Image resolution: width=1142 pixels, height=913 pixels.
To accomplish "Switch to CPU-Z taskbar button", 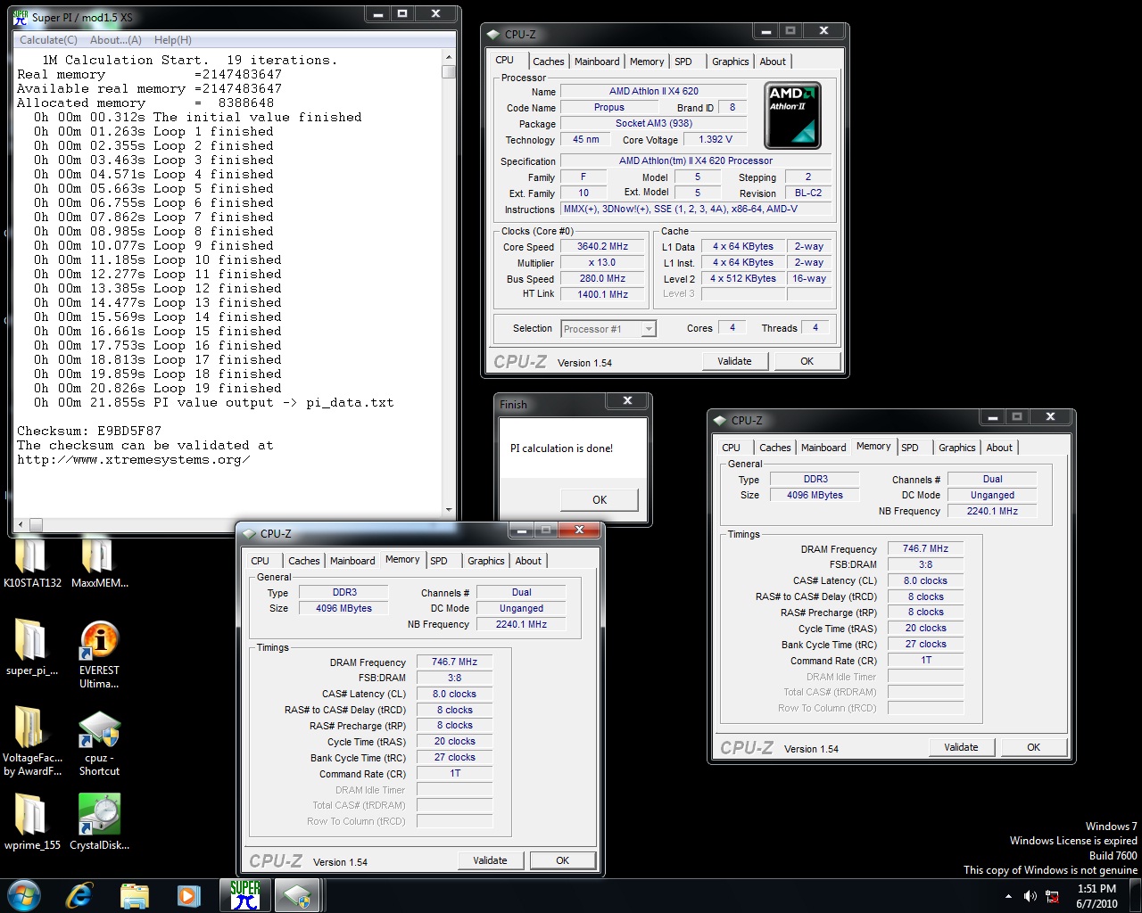I will click(298, 895).
